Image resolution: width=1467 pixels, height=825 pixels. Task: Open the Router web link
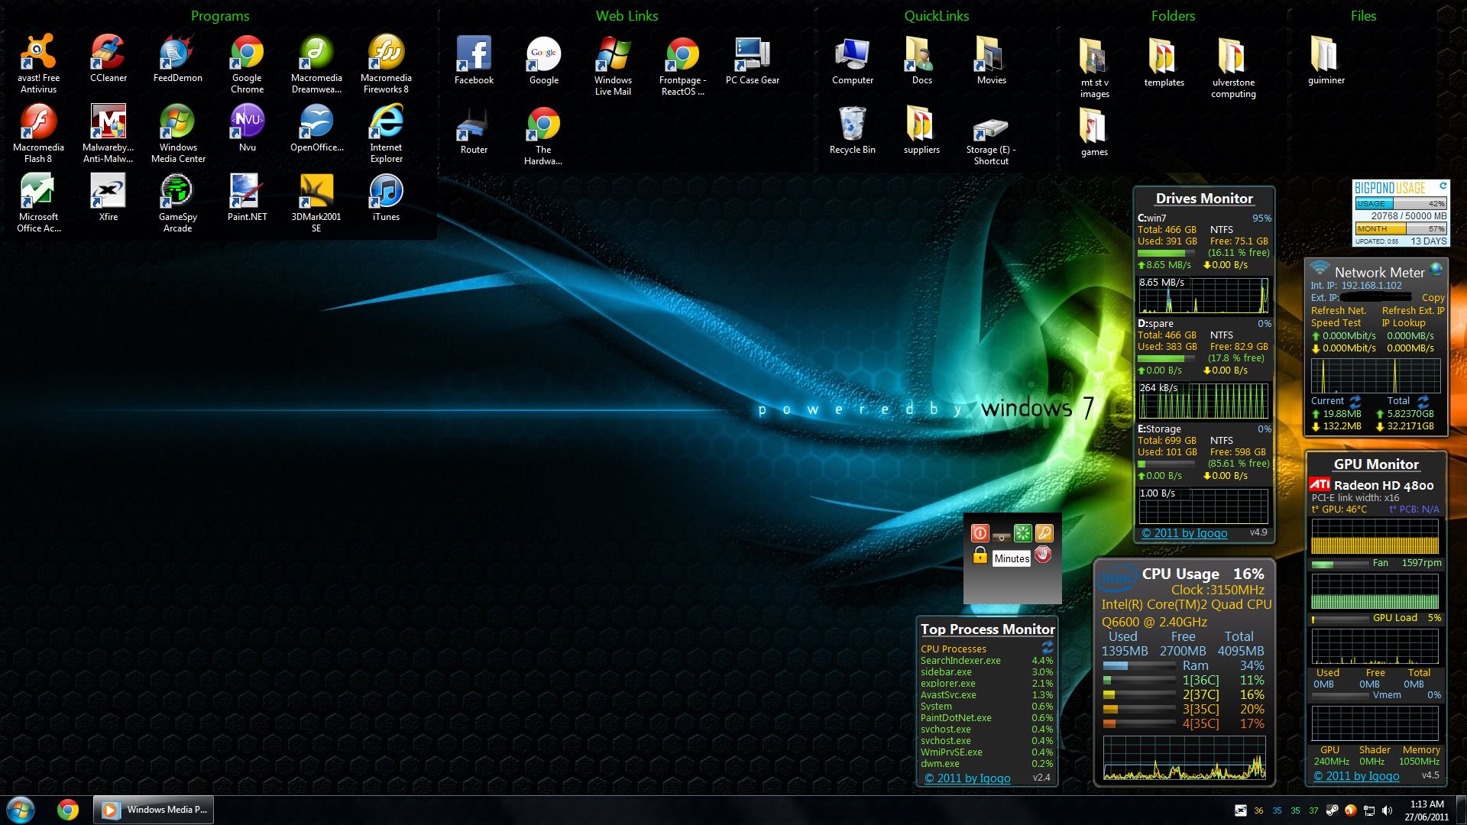tap(474, 128)
